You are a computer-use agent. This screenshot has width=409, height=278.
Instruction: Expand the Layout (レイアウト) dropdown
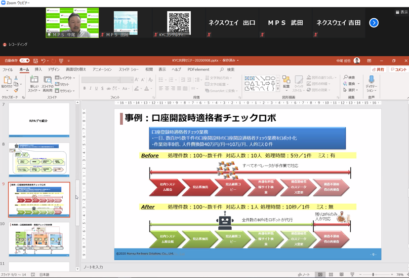click(66, 78)
